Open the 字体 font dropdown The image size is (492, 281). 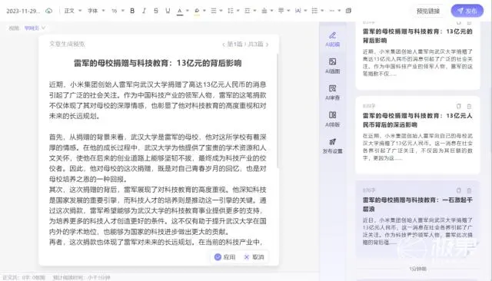click(x=96, y=11)
